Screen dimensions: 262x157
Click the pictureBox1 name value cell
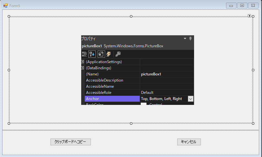point(167,74)
